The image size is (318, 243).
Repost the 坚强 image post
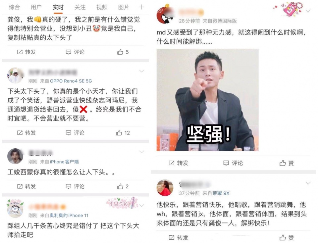pyautogui.click(x=179, y=163)
